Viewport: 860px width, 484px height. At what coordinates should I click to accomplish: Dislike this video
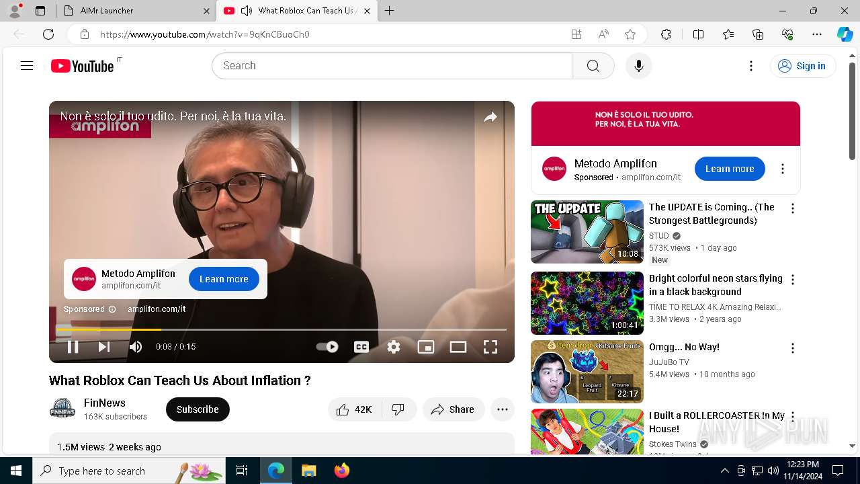pos(398,409)
